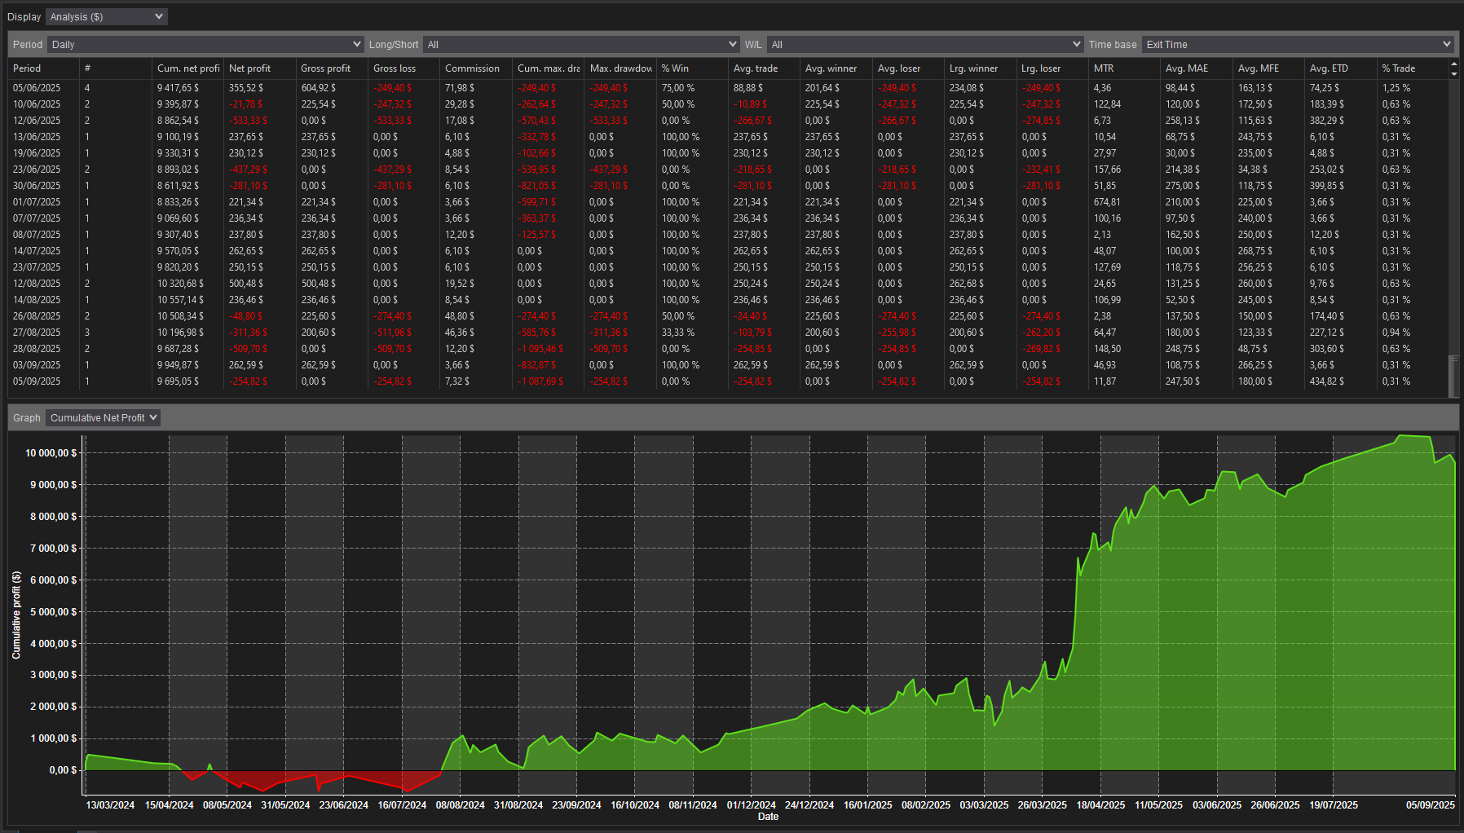The height and width of the screenshot is (833, 1464).
Task: Select the 05/06/2025 period row
Action: (x=728, y=88)
